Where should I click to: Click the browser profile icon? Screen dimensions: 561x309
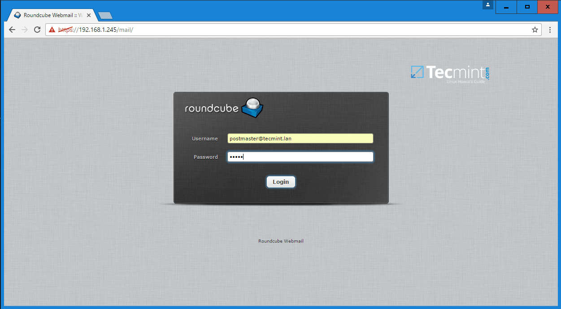pos(488,5)
